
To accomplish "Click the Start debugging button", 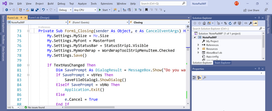I will point(103,10).
